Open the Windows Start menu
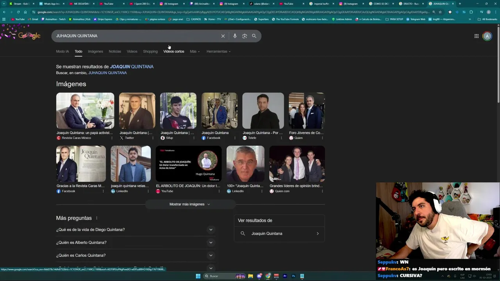 (198, 276)
